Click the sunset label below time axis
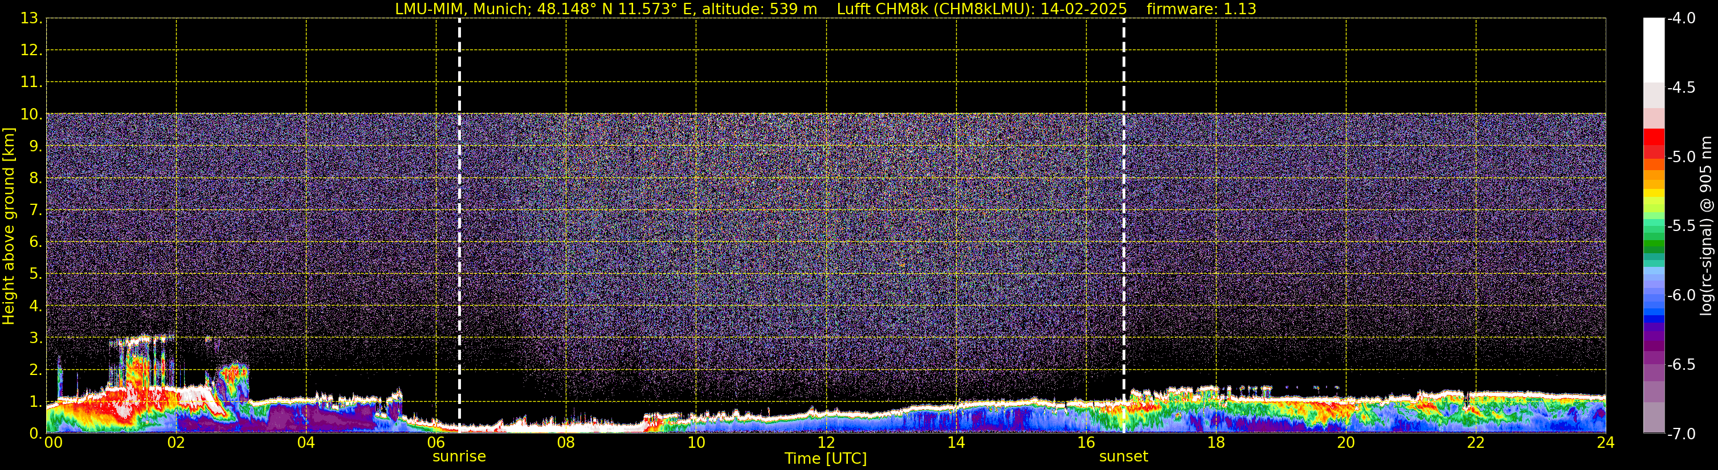Viewport: 1718px width, 470px height. pos(1123,457)
